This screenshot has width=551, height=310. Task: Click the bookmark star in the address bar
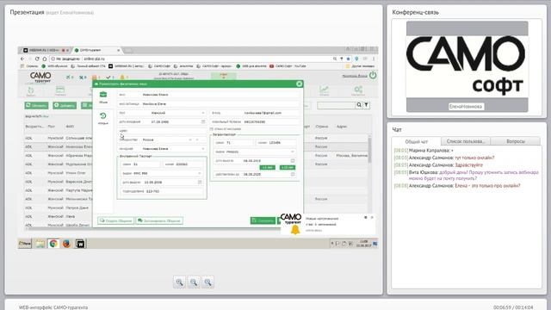(348, 59)
